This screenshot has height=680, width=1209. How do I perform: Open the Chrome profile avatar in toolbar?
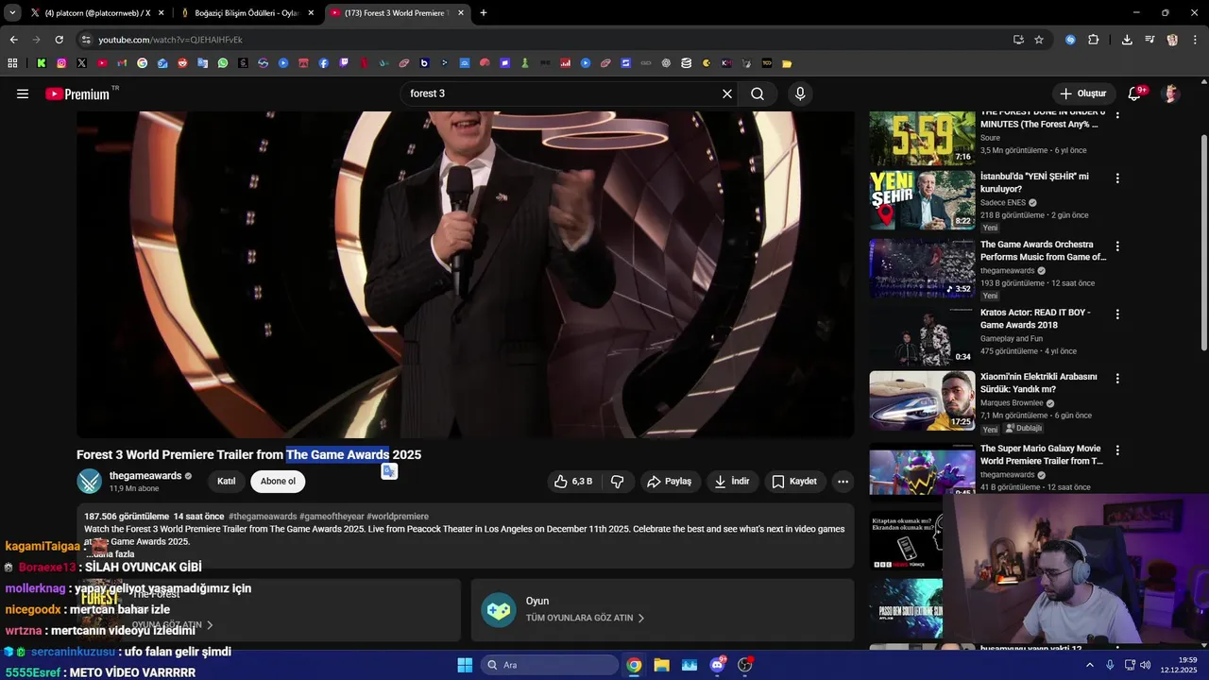coord(1172,40)
